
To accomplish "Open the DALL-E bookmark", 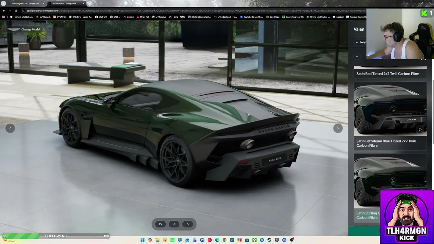I will (x=115, y=17).
